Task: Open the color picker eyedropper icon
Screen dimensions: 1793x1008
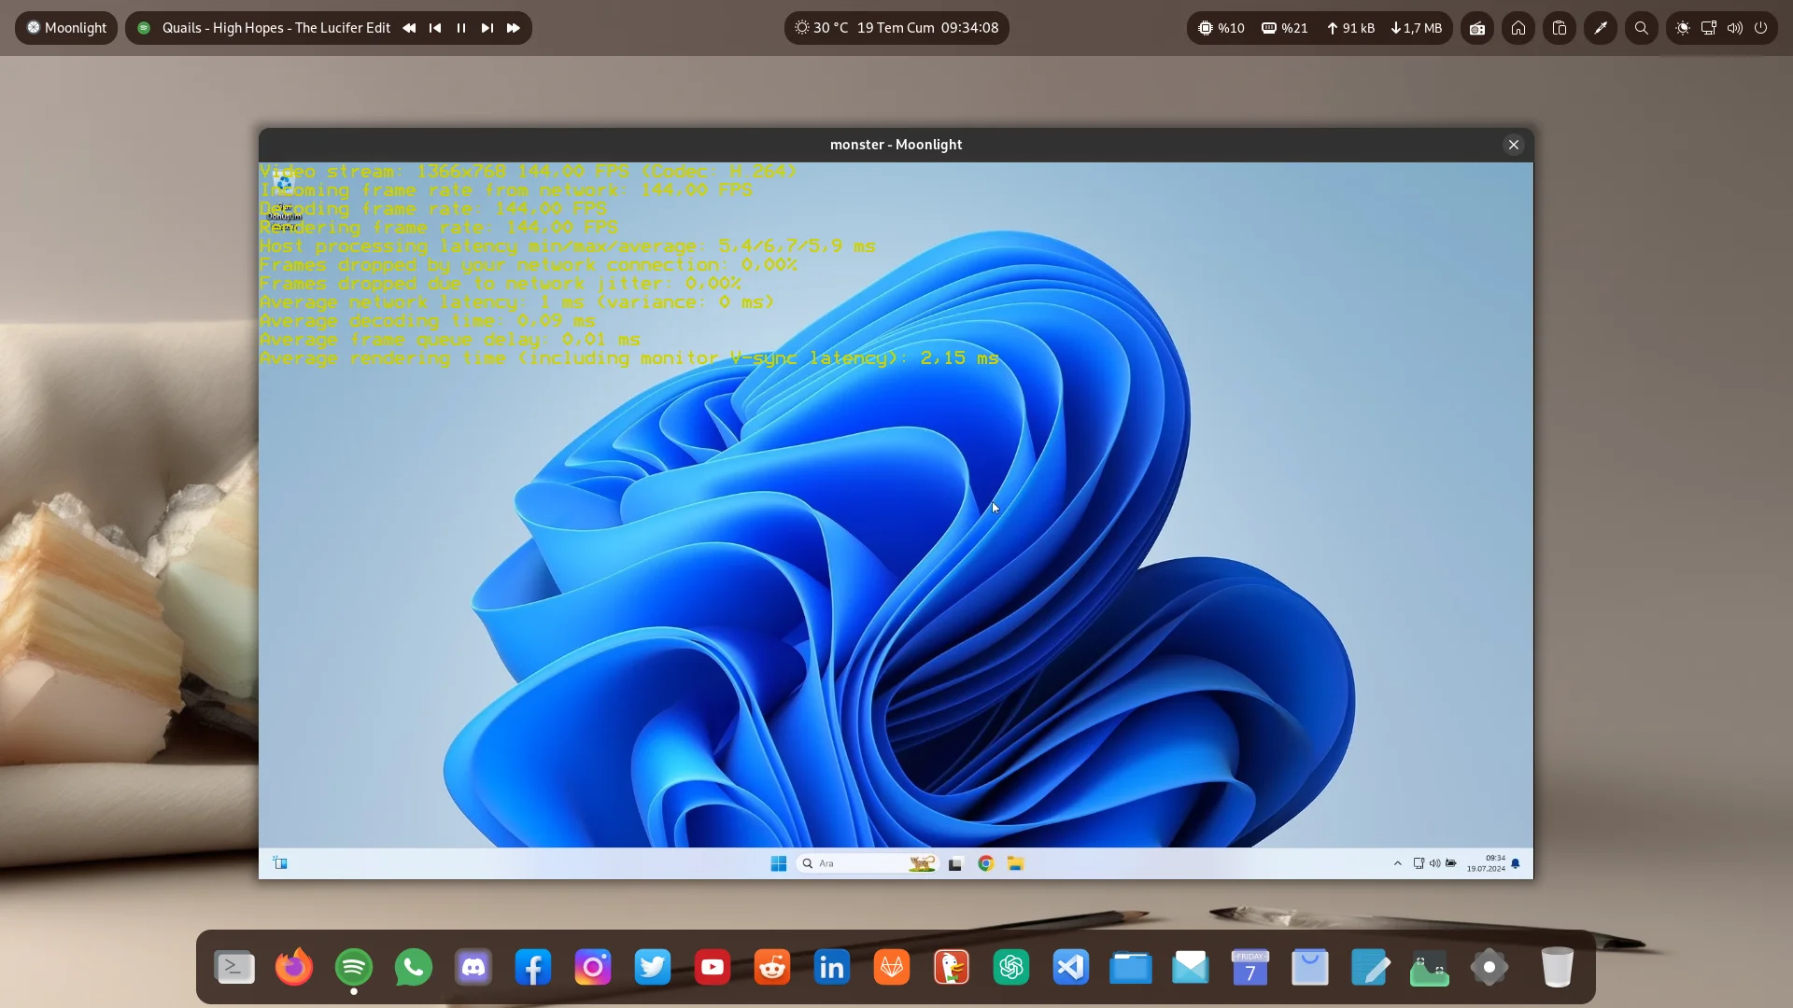Action: (1601, 28)
